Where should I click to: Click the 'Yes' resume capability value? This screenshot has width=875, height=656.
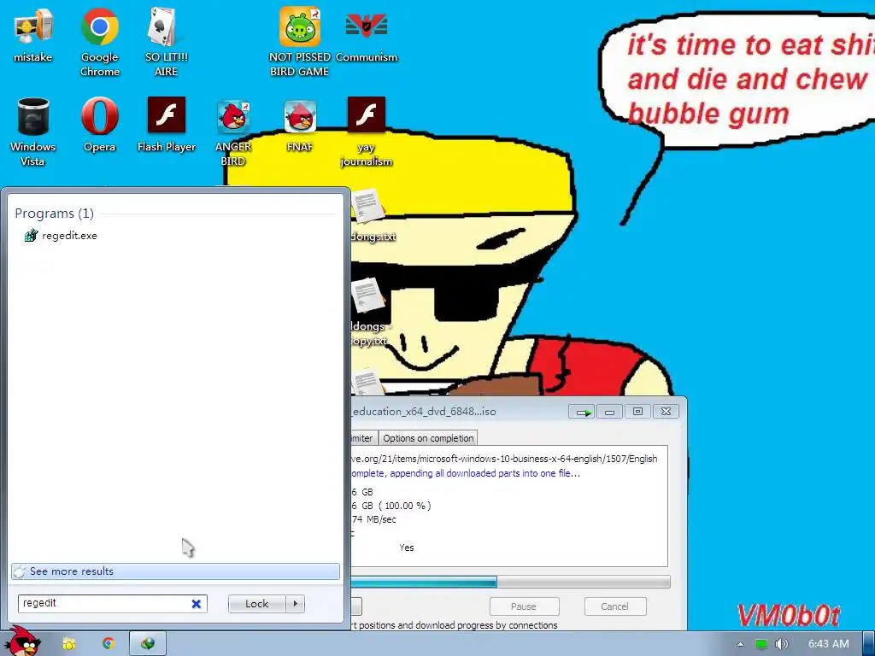[407, 548]
